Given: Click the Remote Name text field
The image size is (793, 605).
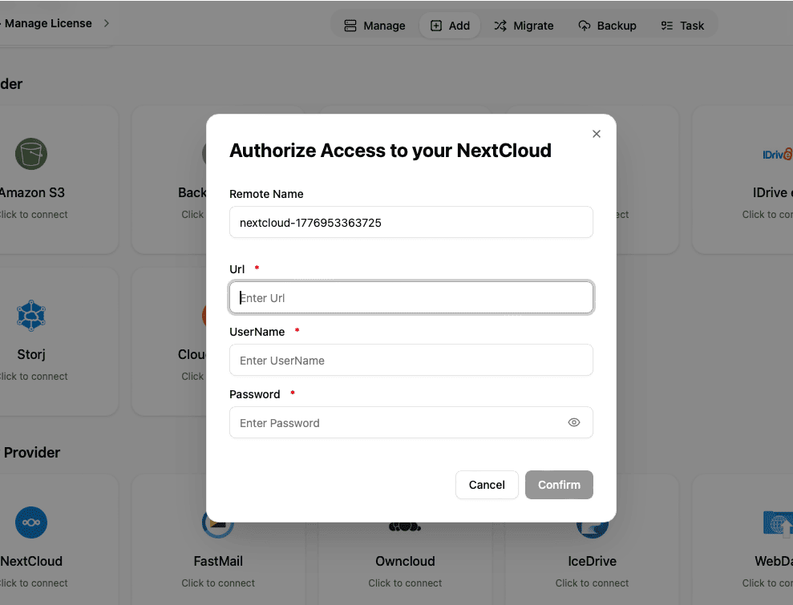Looking at the screenshot, I should click(411, 222).
